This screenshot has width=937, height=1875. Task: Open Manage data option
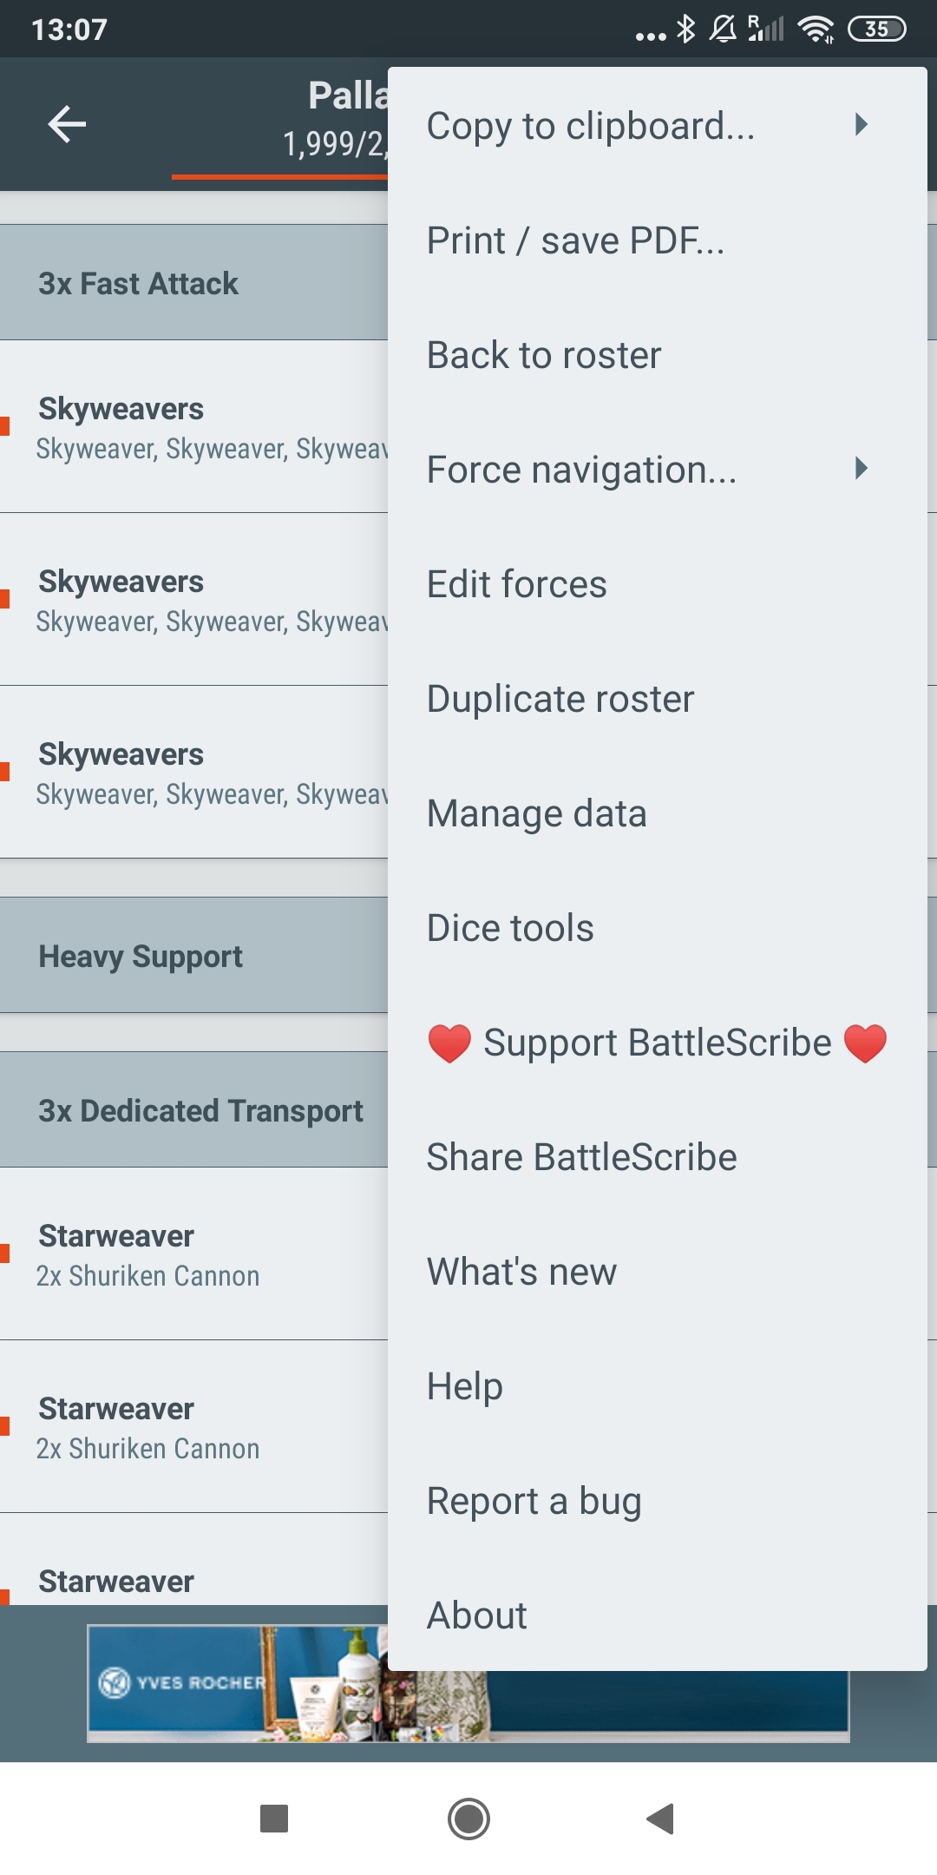[x=536, y=813]
